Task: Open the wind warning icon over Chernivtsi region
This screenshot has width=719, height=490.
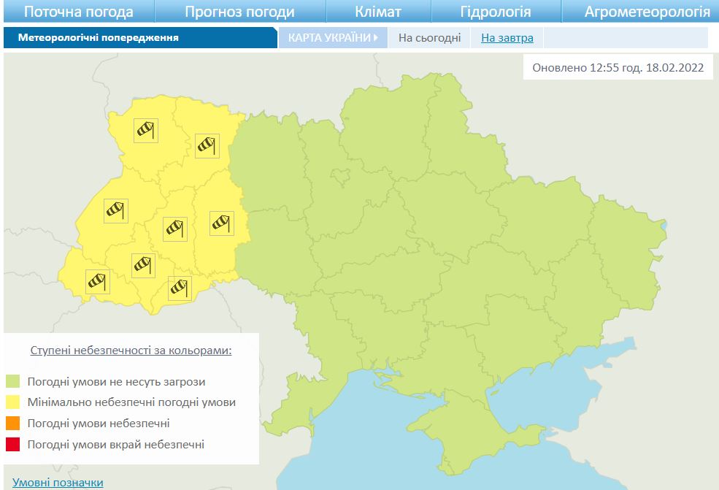Action: click(x=180, y=288)
